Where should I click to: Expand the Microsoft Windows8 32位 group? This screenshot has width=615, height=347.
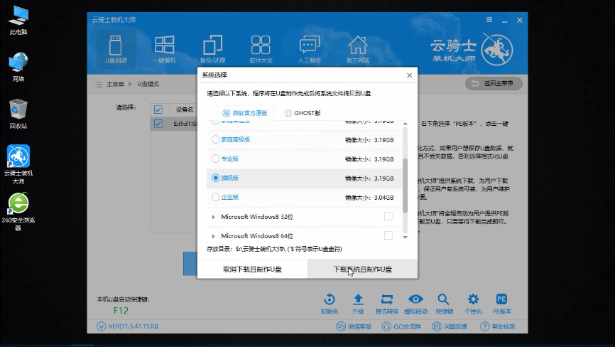213,217
